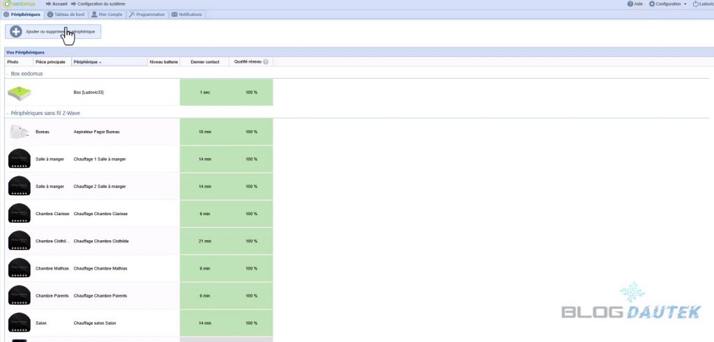Open the Configuration dropdown menu

(668, 4)
